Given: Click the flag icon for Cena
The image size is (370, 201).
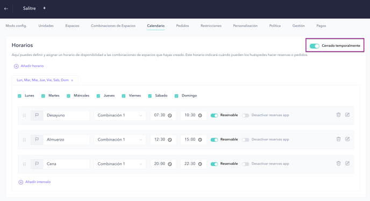Looking at the screenshot, I should click(37, 164).
